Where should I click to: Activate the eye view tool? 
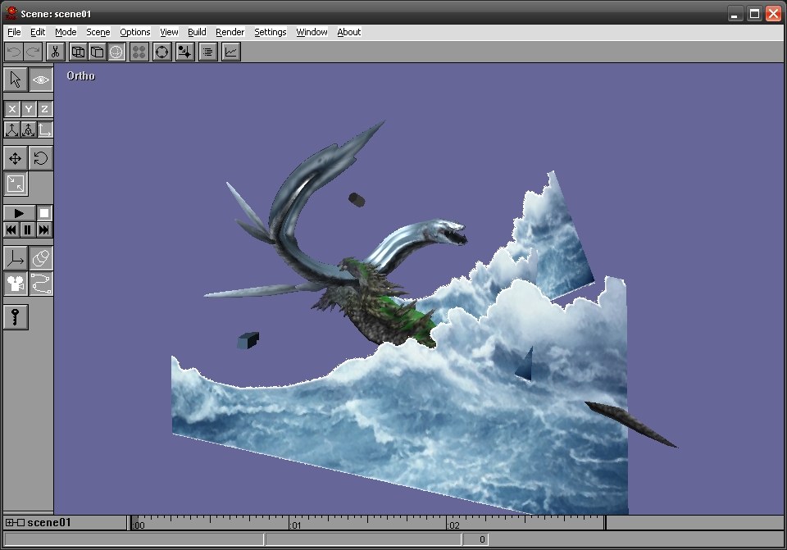[39, 80]
